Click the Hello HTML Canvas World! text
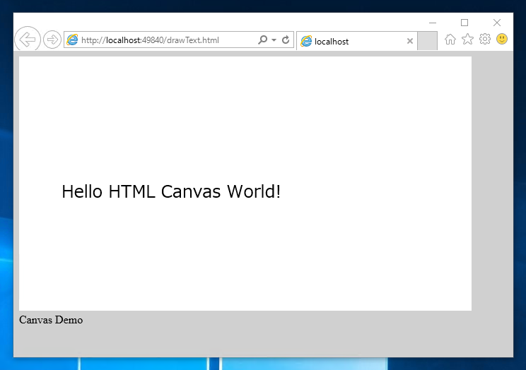 pyautogui.click(x=171, y=191)
